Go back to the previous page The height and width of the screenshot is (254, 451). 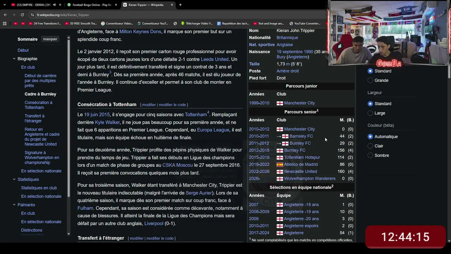(5, 15)
